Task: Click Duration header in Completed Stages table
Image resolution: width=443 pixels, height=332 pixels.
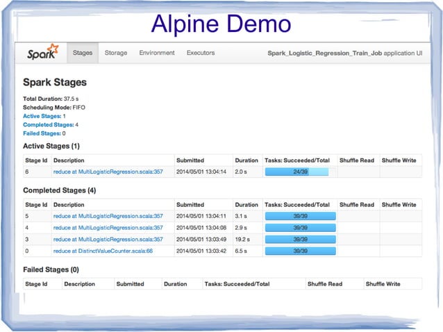Action: pyautogui.click(x=246, y=205)
